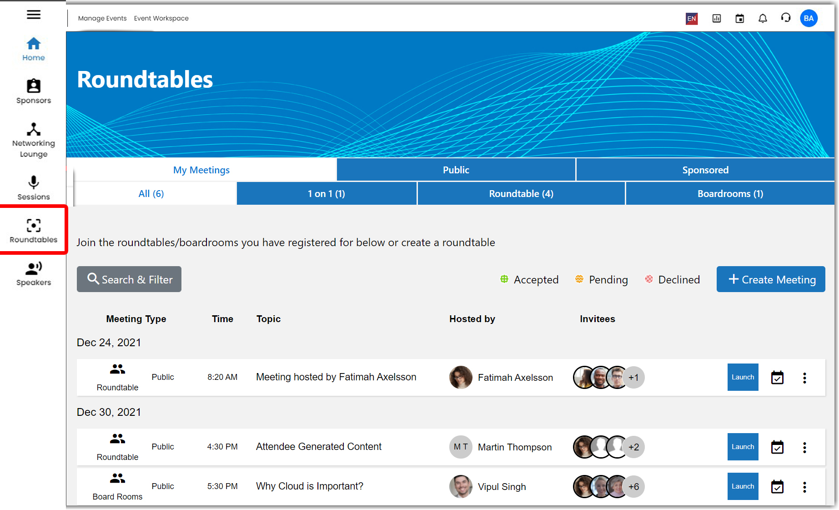Image resolution: width=839 pixels, height=510 pixels.
Task: Open EN language selector
Action: coord(691,19)
